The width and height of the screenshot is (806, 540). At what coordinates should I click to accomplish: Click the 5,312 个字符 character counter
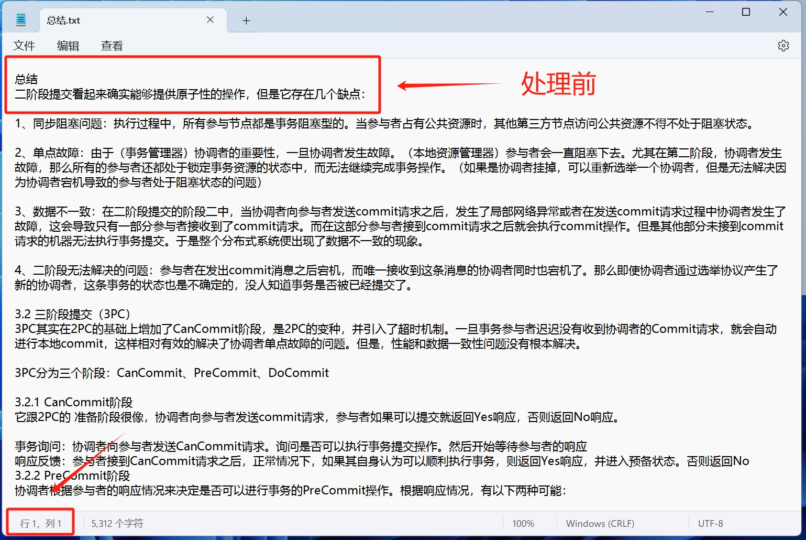click(116, 523)
